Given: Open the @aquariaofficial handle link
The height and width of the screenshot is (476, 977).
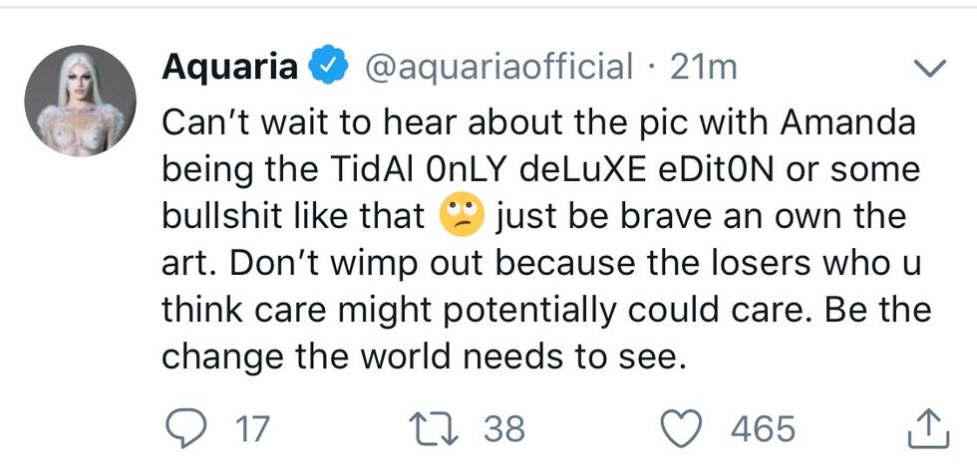Looking at the screenshot, I should [x=498, y=68].
